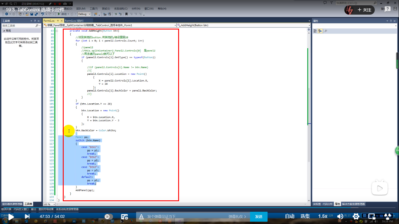Open the 工具(T) menu
399x224 pixels.
[x=93, y=8]
